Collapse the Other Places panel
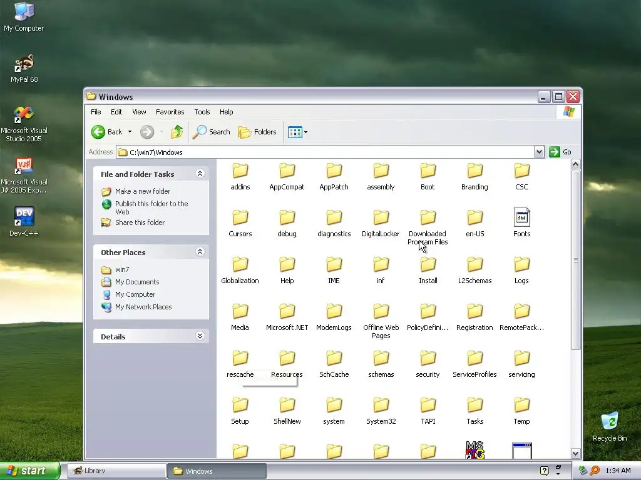The height and width of the screenshot is (480, 641). pyautogui.click(x=200, y=252)
